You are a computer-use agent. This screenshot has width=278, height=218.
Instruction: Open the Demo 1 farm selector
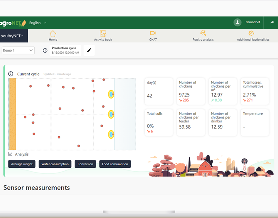point(18,50)
